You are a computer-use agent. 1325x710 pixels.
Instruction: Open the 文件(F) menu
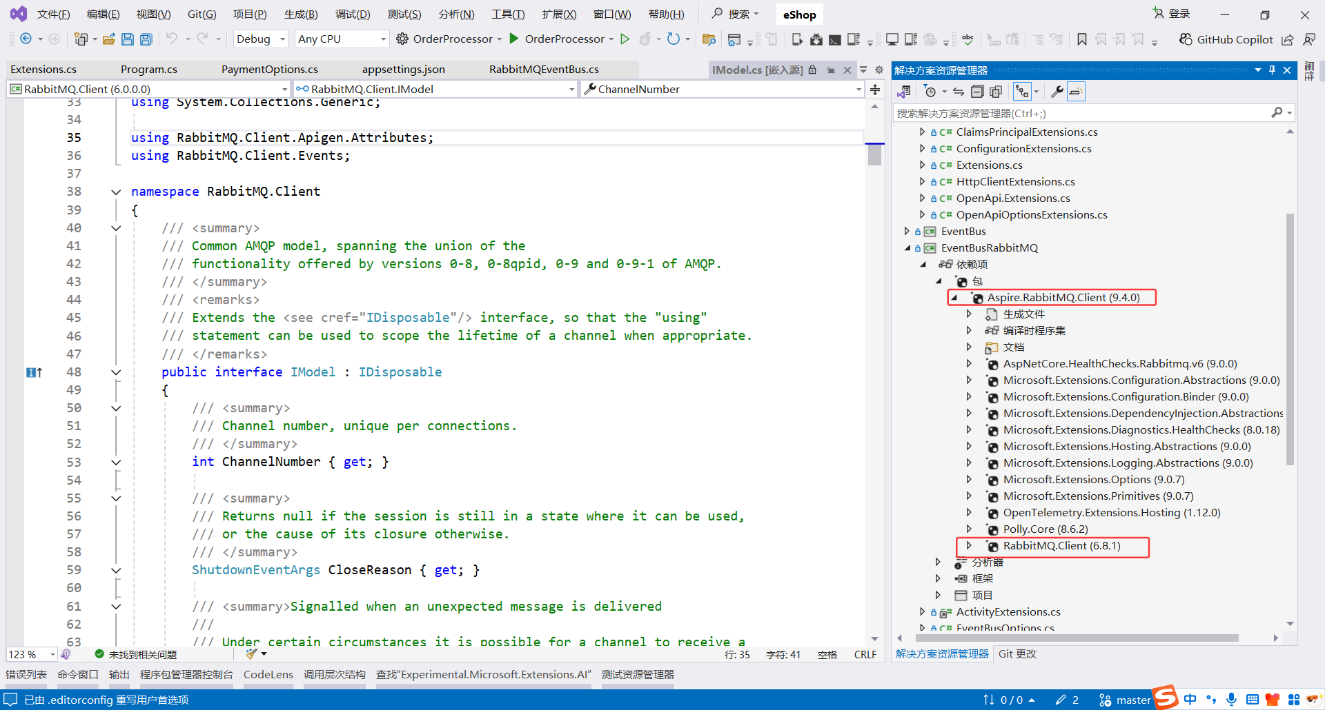tap(53, 14)
